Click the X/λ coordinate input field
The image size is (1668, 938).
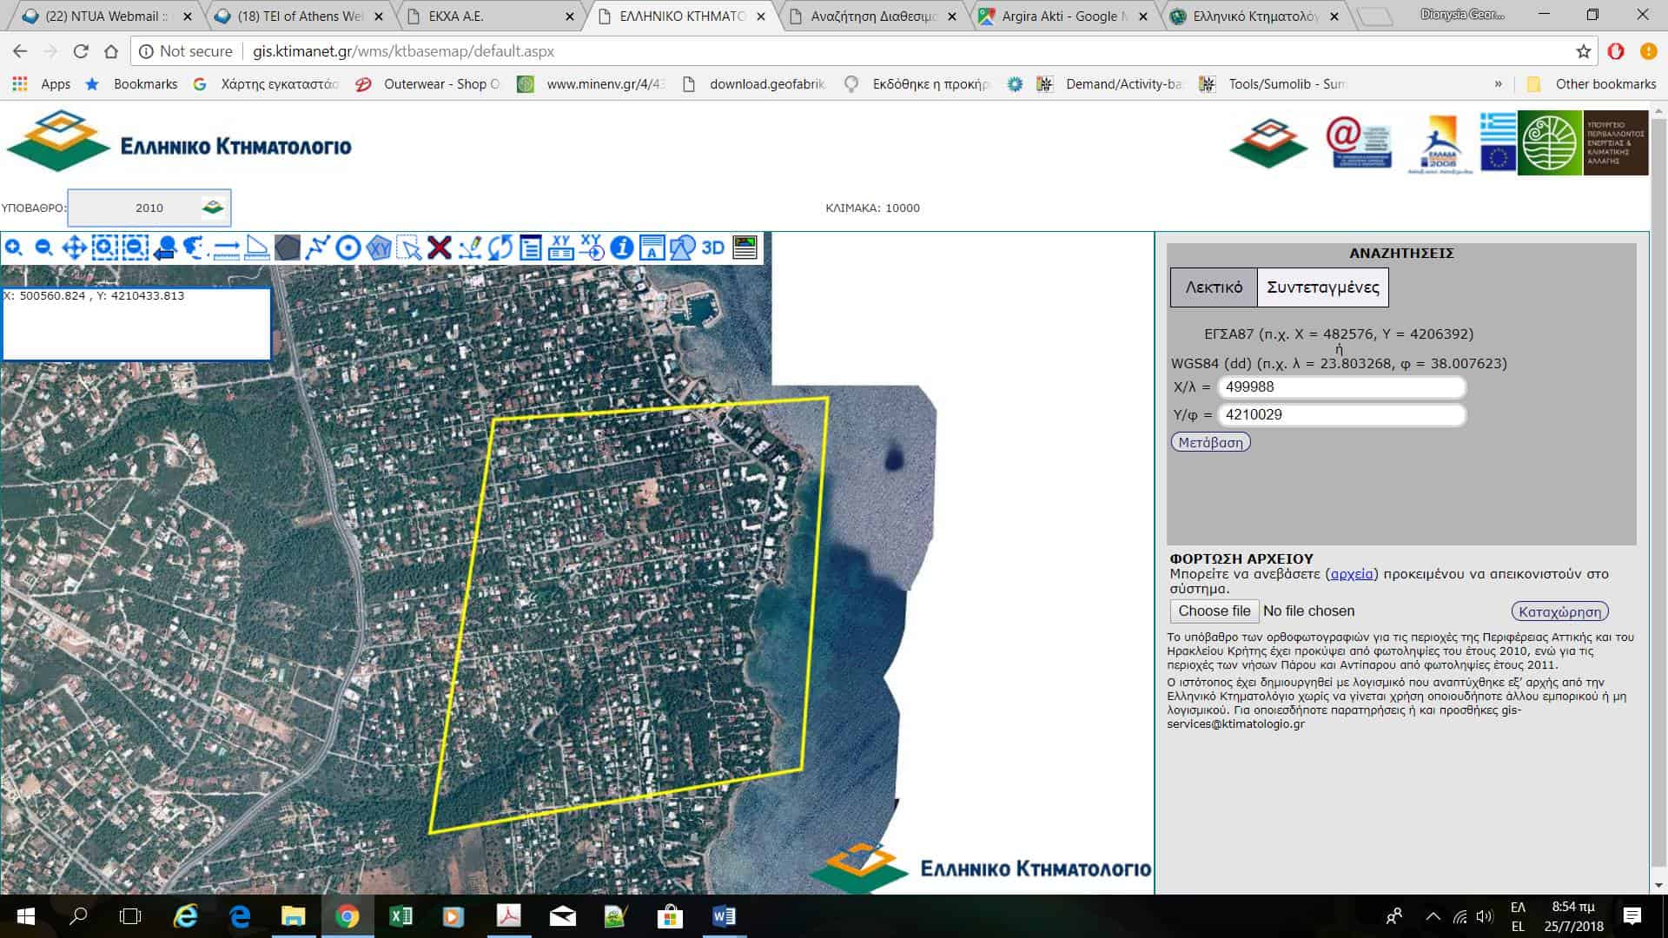1341,387
